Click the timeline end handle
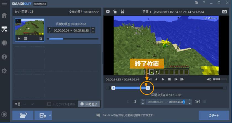 pos(148,88)
